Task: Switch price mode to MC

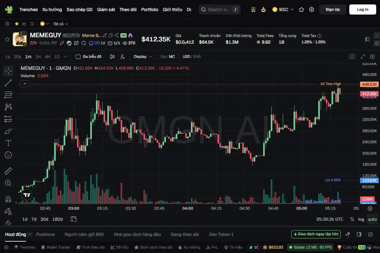Action: point(172,57)
